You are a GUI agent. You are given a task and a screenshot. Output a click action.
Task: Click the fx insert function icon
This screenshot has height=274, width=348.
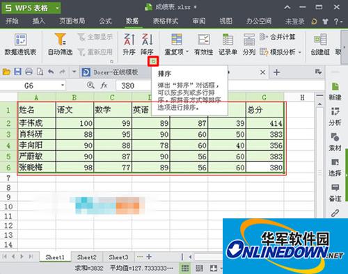coord(104,86)
